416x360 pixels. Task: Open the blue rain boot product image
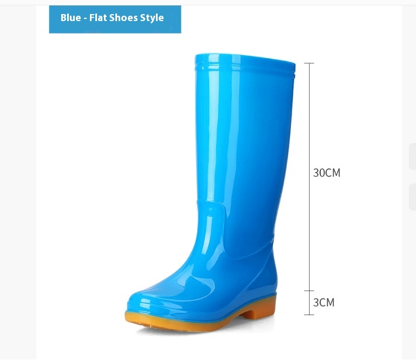pyautogui.click(x=210, y=193)
